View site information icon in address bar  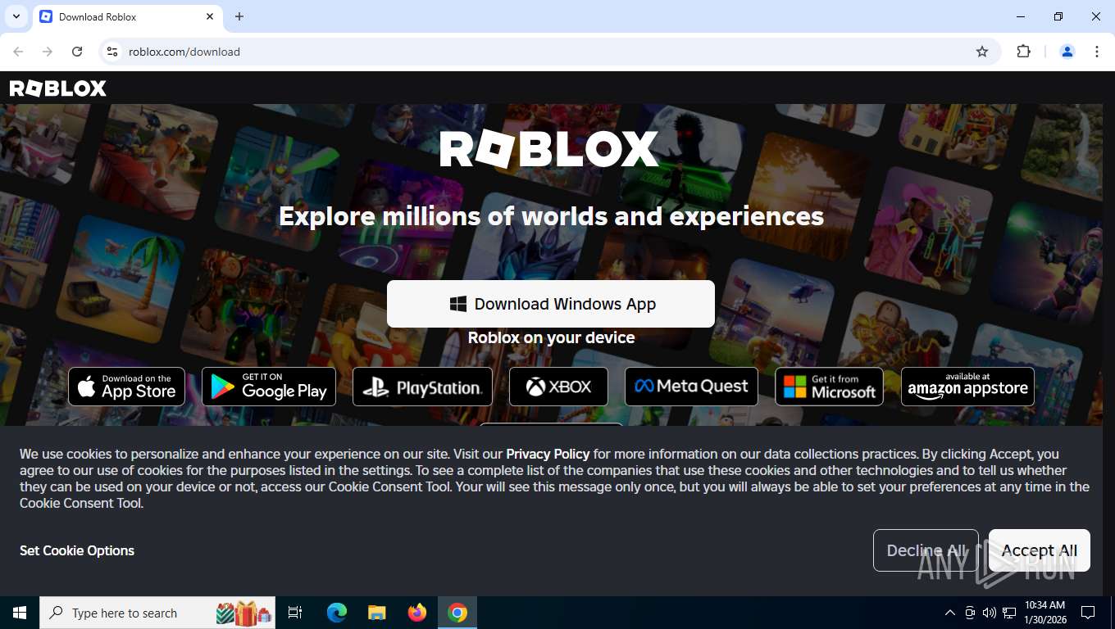(113, 52)
